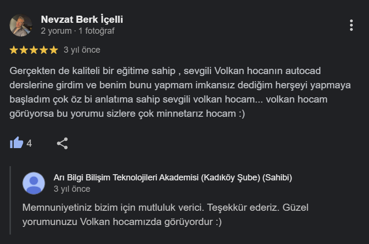Open the three-dot review options menu

pyautogui.click(x=351, y=25)
